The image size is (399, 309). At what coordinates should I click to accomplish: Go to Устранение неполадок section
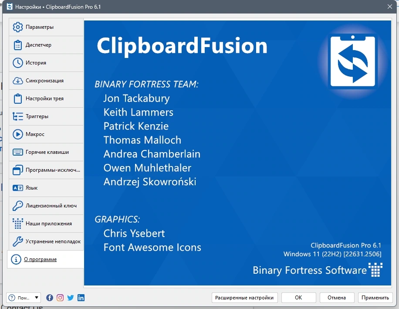pos(46,241)
